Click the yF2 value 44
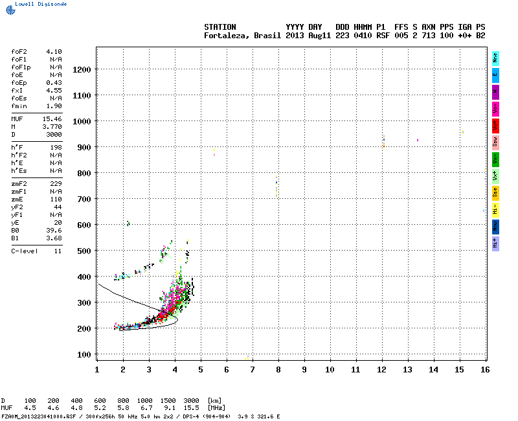The width and height of the screenshot is (518, 421). click(58, 207)
